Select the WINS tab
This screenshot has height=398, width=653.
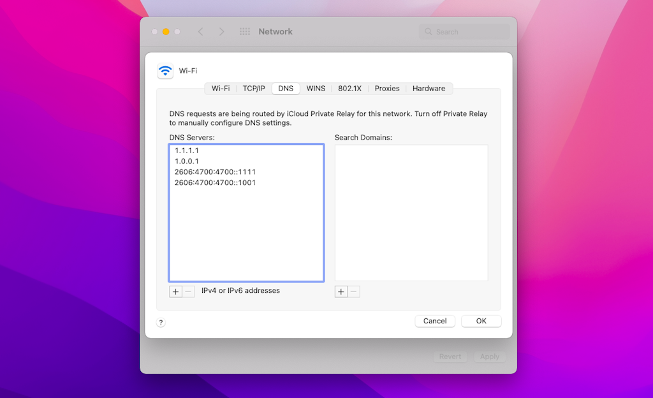[316, 89]
